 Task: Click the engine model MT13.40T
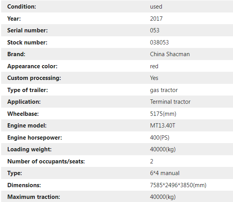point(162,126)
